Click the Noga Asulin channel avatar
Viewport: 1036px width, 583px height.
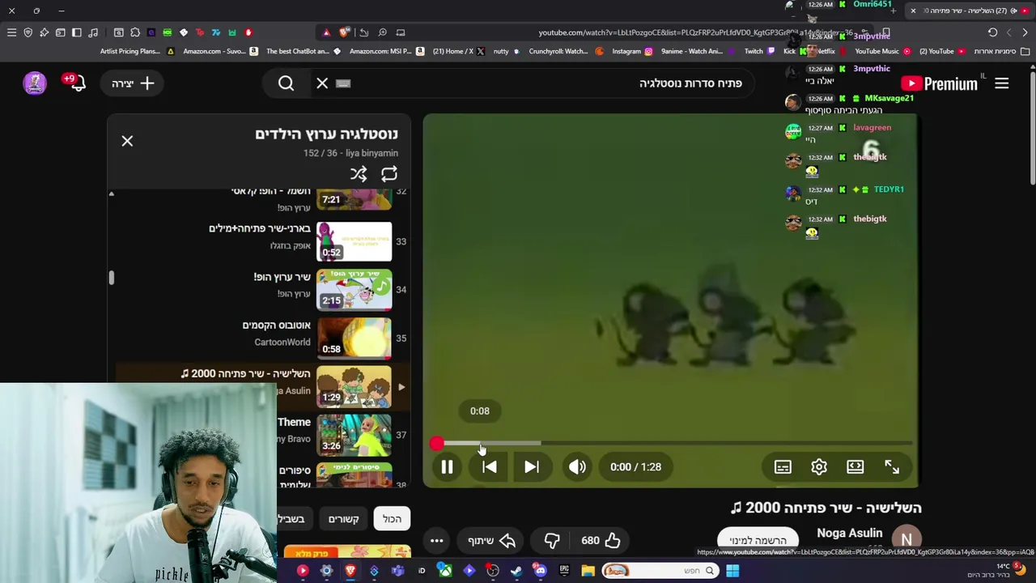906,539
